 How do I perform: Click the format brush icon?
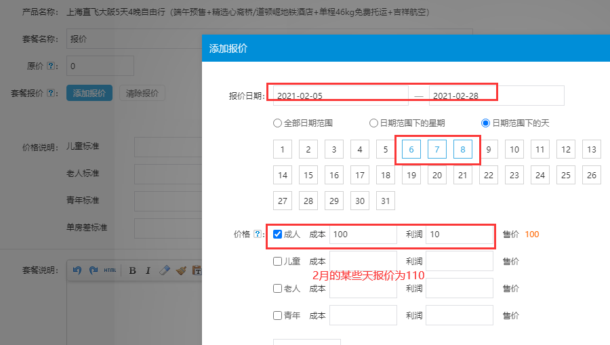181,270
